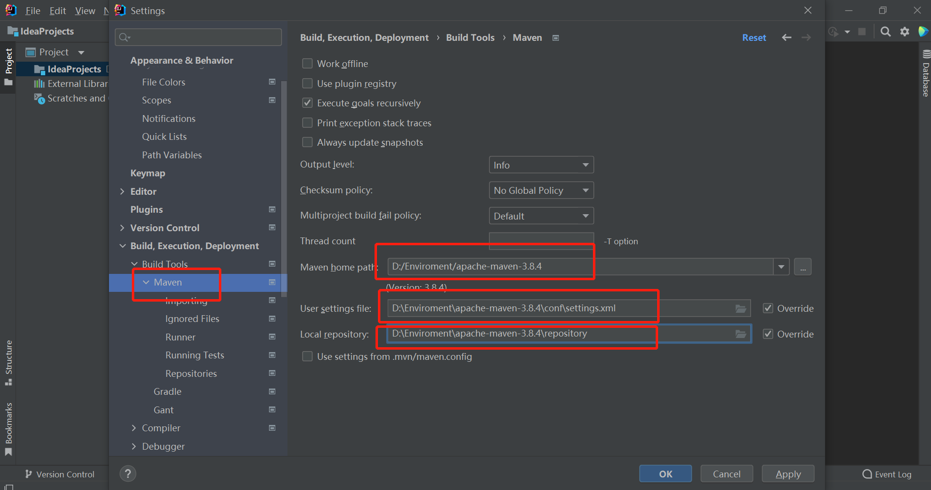This screenshot has height=490, width=931.
Task: Click project-scope icon beside File Colors
Action: 272,82
